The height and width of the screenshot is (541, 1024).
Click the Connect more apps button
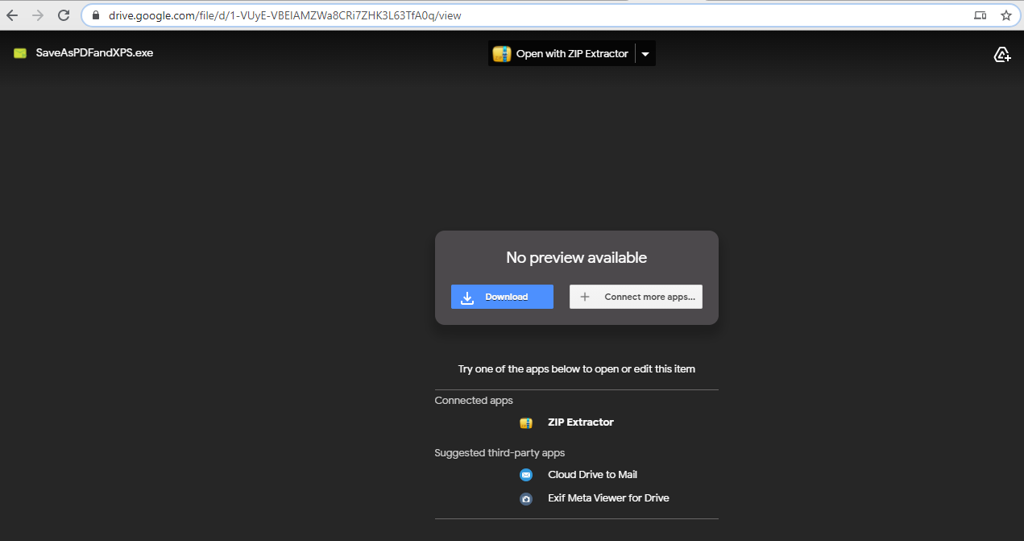pos(636,297)
